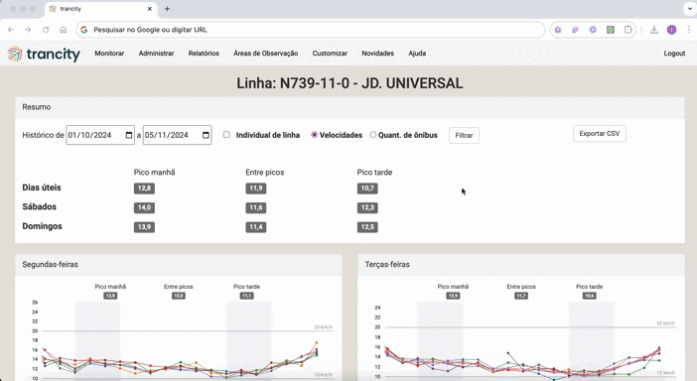
Task: Select the Quant. de ônibus radio option
Action: pos(373,135)
